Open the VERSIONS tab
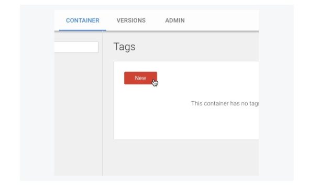 [131, 20]
